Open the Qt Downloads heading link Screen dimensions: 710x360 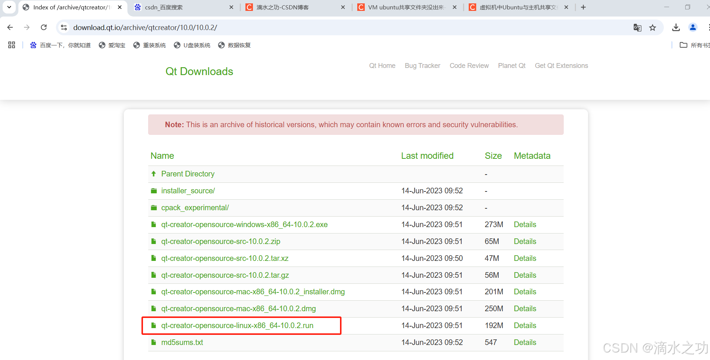point(199,71)
